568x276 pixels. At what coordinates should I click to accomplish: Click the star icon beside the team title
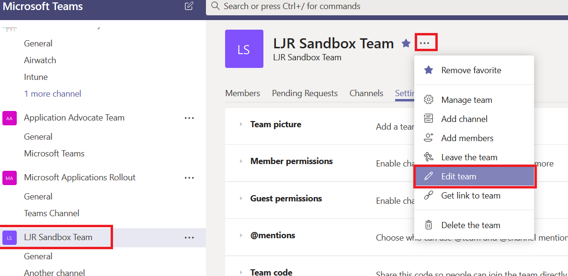406,44
